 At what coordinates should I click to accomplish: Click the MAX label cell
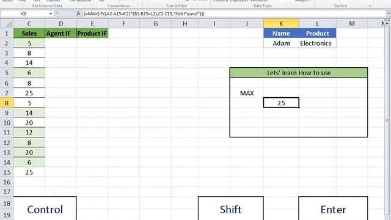[x=247, y=93]
